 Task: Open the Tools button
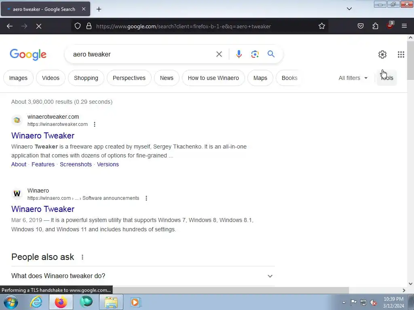pos(387,78)
